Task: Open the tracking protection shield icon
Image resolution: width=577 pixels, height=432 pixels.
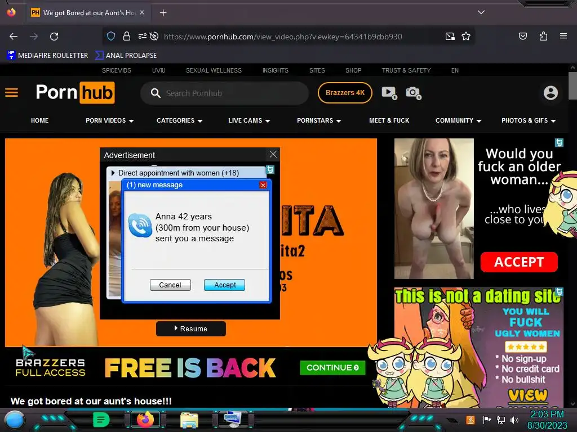Action: 111,36
